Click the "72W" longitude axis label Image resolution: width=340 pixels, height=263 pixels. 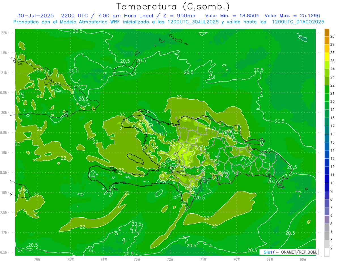pyautogui.click(x=170, y=259)
